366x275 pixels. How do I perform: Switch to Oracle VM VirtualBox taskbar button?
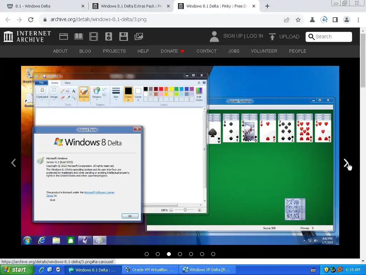(x=151, y=270)
